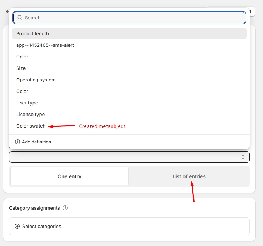263x246 pixels.
Task: Select Operating system from the list
Action: [x=36, y=80]
